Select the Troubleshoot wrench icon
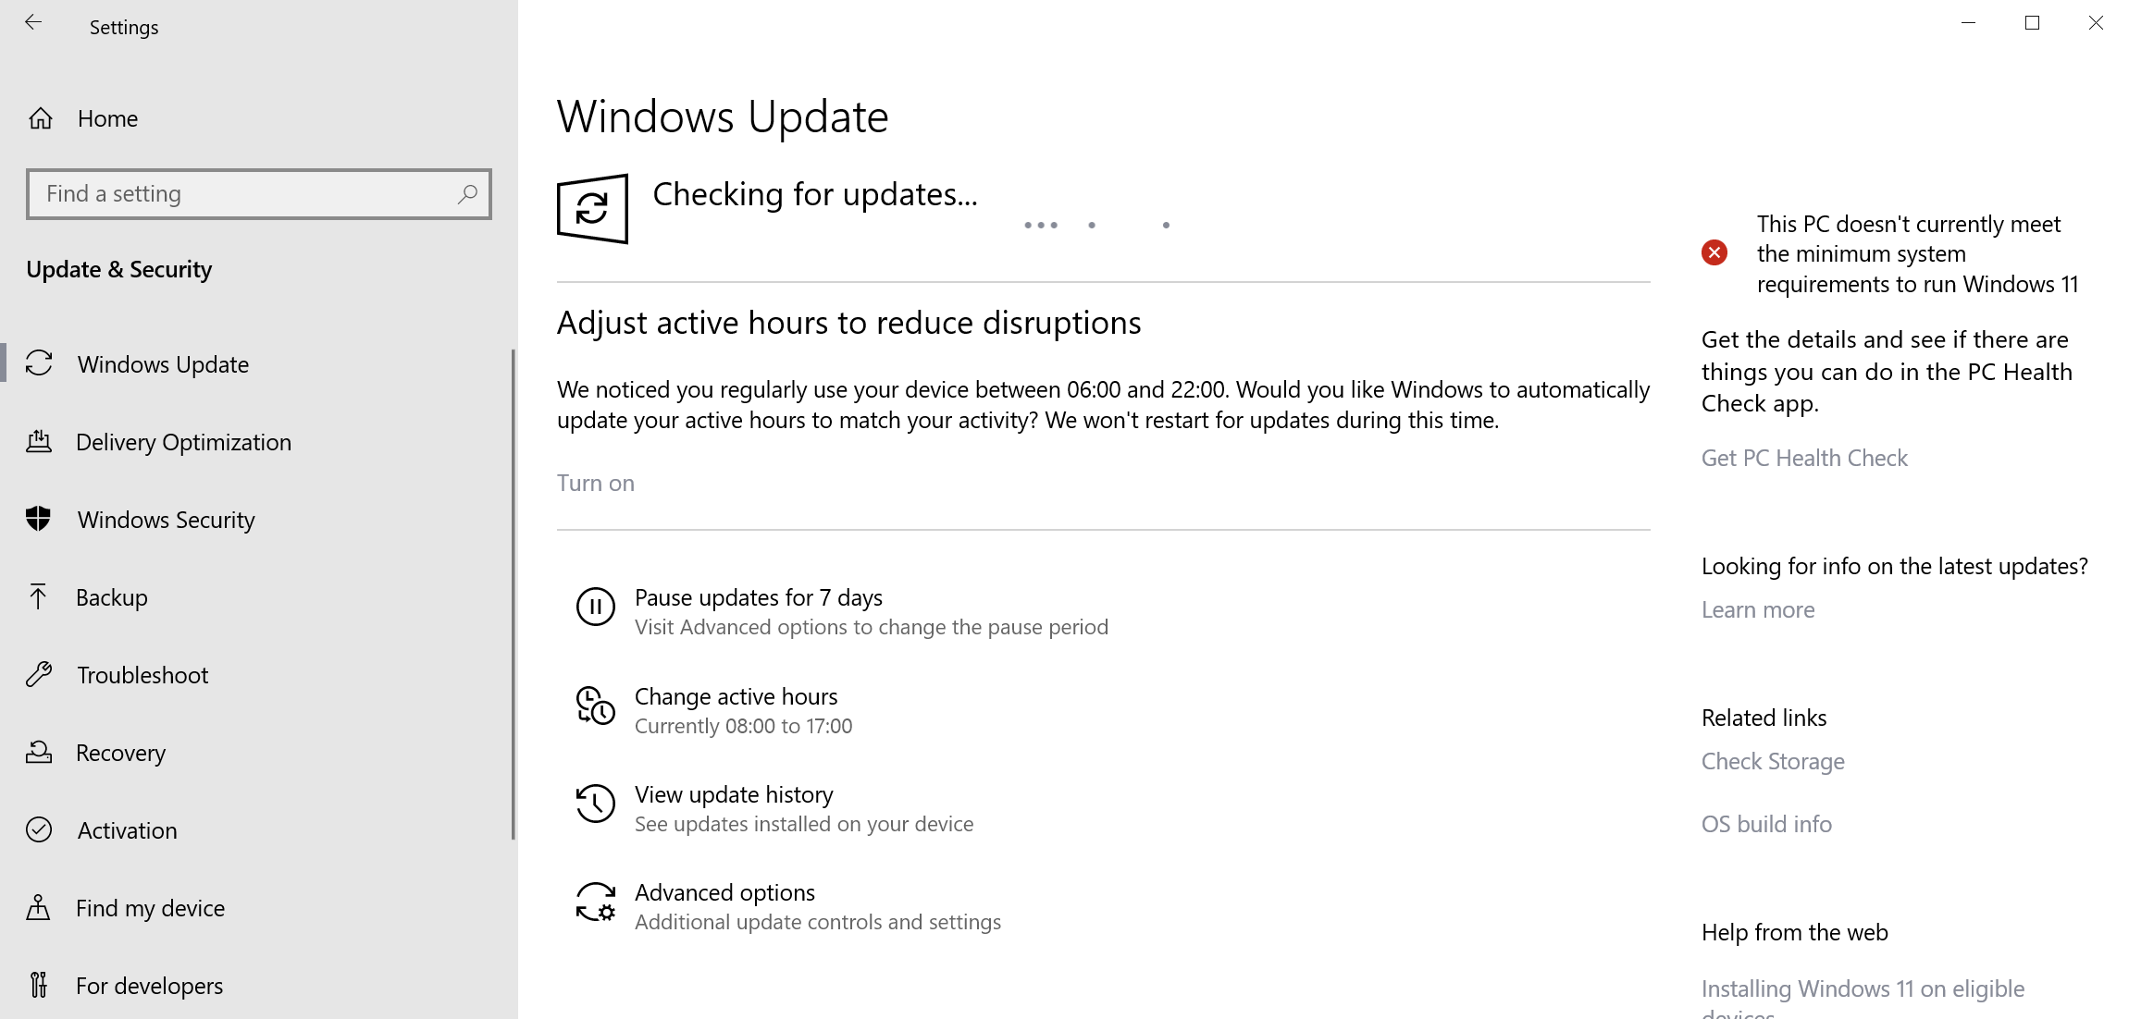2129x1019 pixels. [39, 674]
